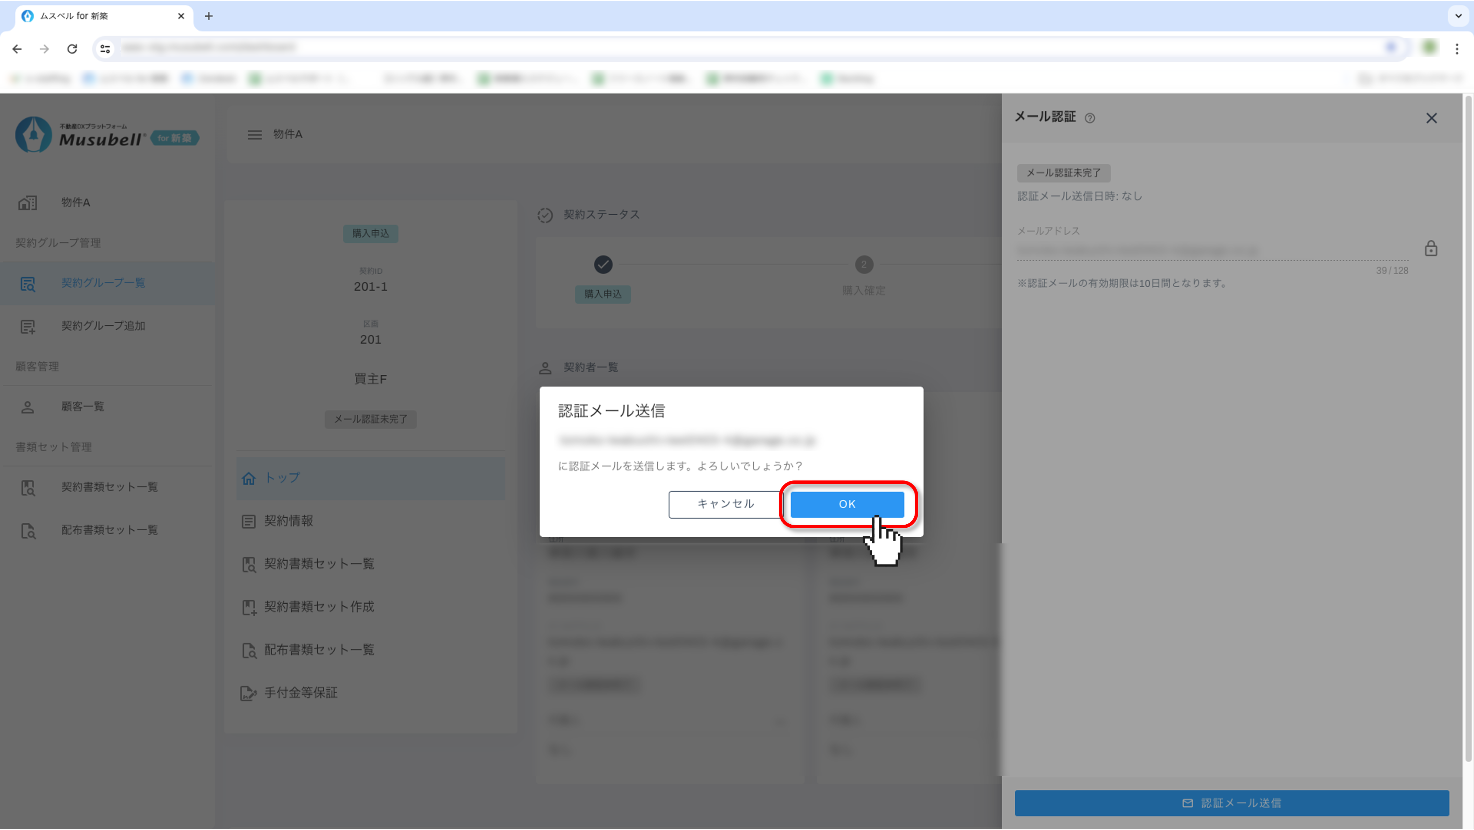The height and width of the screenshot is (830, 1474).
Task: Click the 契約書類セット一覧 sidebar icon
Action: tap(27, 487)
